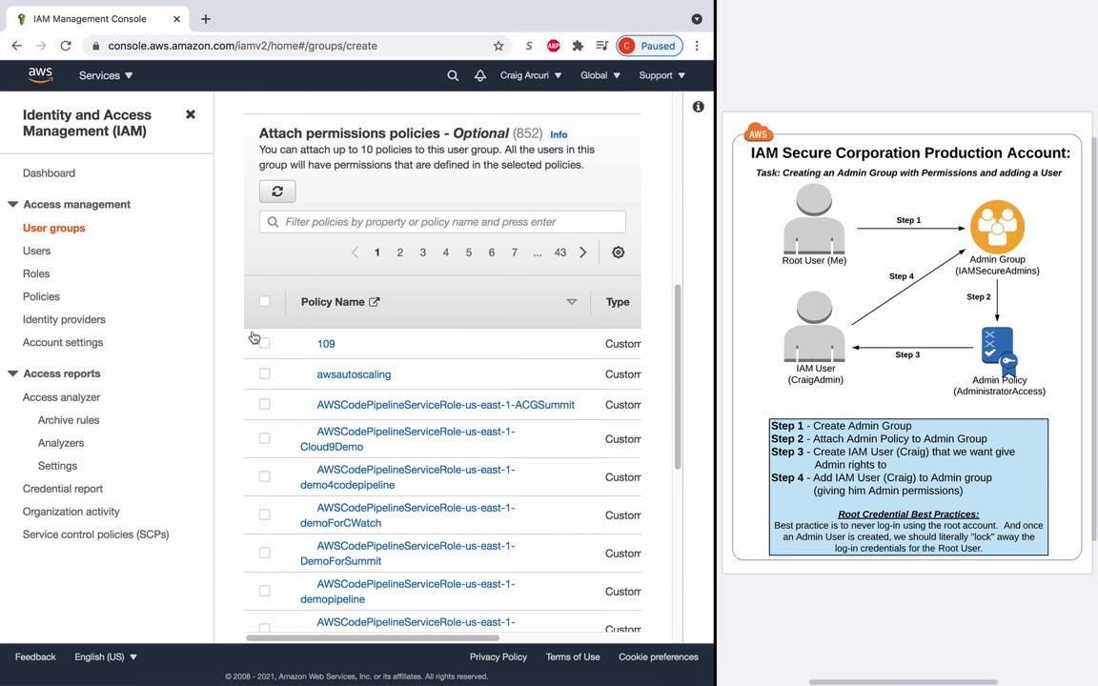Open the AWS notifications bell

tap(479, 75)
